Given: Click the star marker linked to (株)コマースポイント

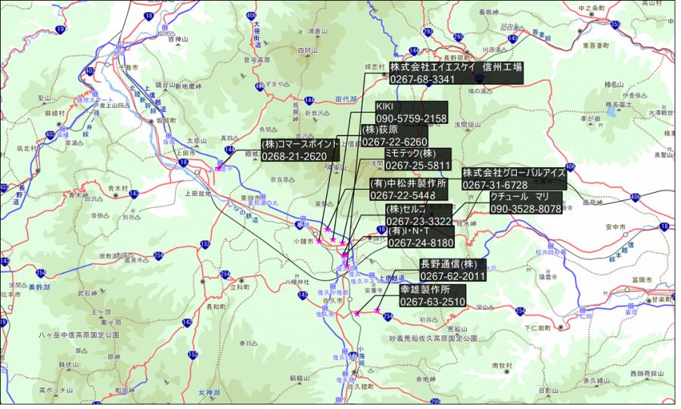Looking at the screenshot, I should [x=219, y=168].
